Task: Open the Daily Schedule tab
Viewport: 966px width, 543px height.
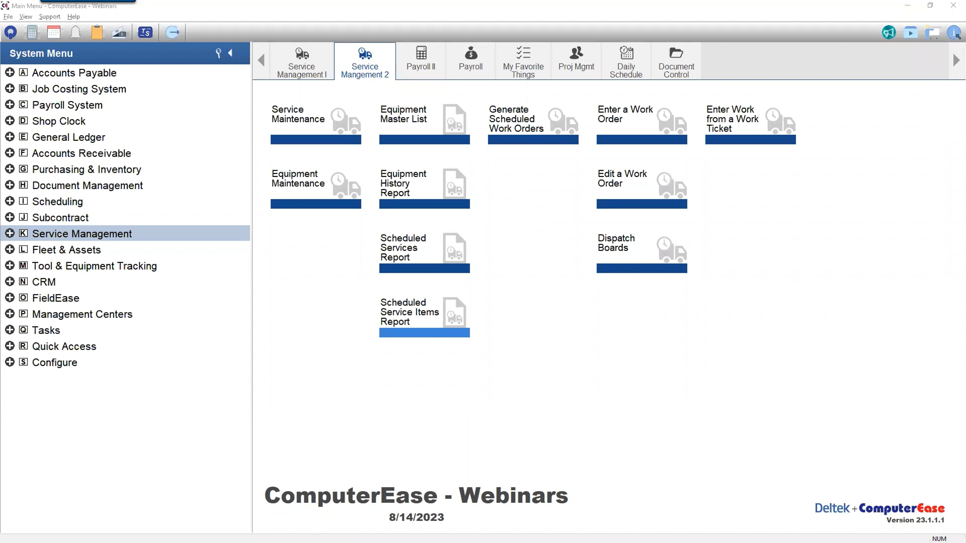Action: [x=626, y=62]
